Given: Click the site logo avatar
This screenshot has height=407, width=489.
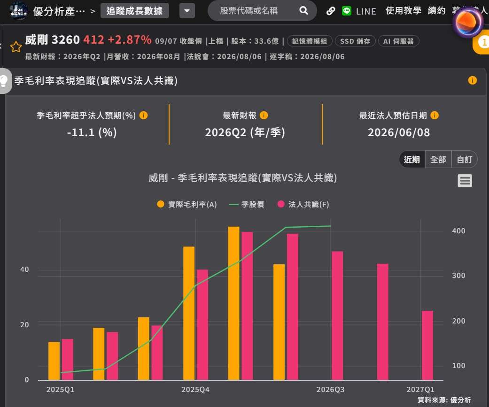Looking at the screenshot, I should click(18, 11).
